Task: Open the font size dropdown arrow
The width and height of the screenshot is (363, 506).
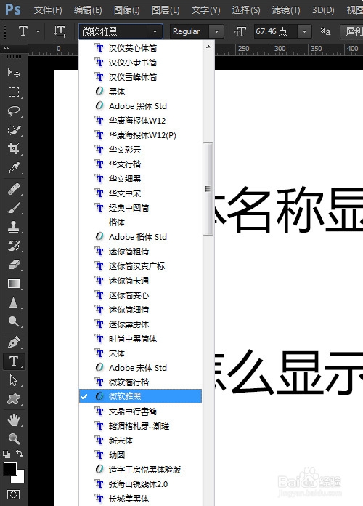Action: click(x=304, y=32)
